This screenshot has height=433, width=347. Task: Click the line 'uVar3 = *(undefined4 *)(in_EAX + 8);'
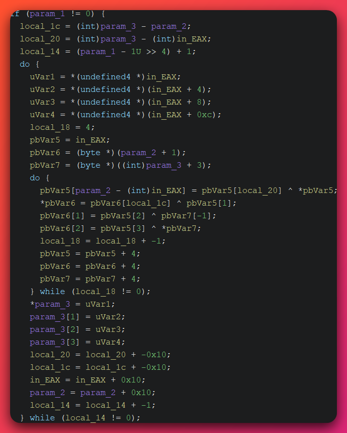(x=120, y=102)
